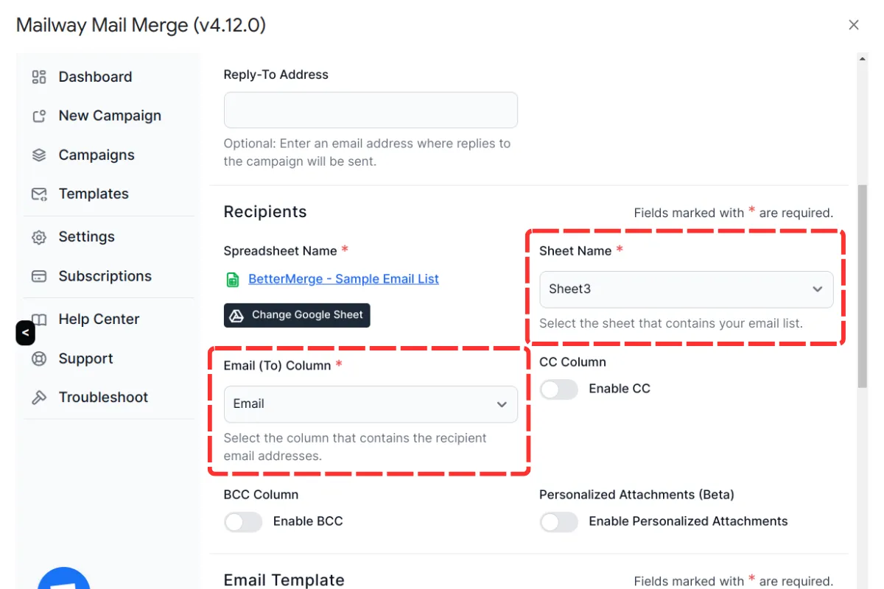This screenshot has height=589, width=884.
Task: Open the Email (To) Column dropdown
Action: coord(370,404)
